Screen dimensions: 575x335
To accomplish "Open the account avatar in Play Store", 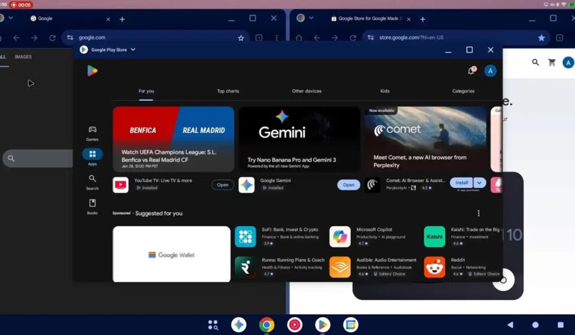I will tap(491, 71).
